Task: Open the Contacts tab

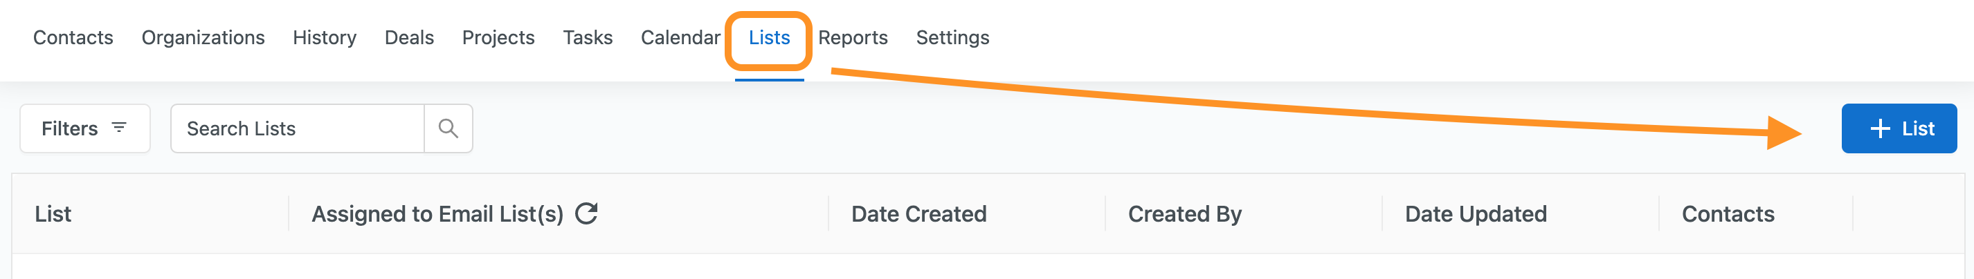Action: 73,37
